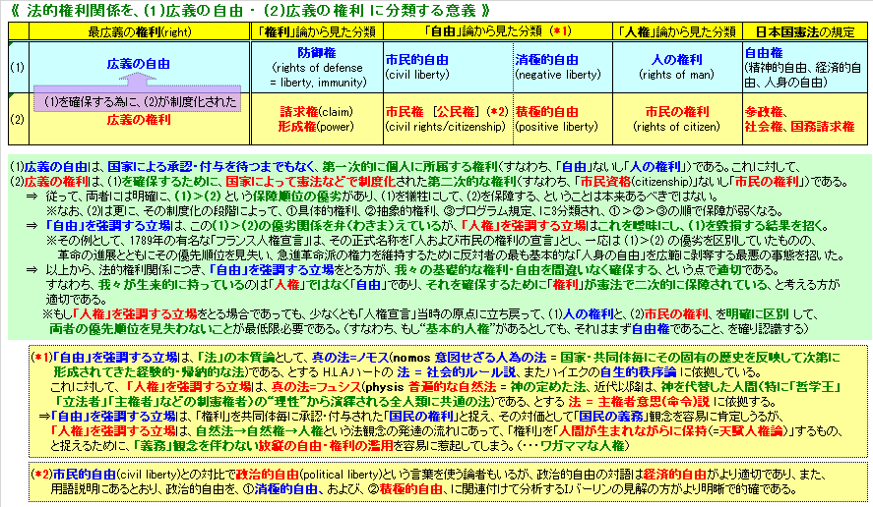This screenshot has width=873, height=507.
Task: Click the (negative liberty) caption
Action: click(558, 75)
